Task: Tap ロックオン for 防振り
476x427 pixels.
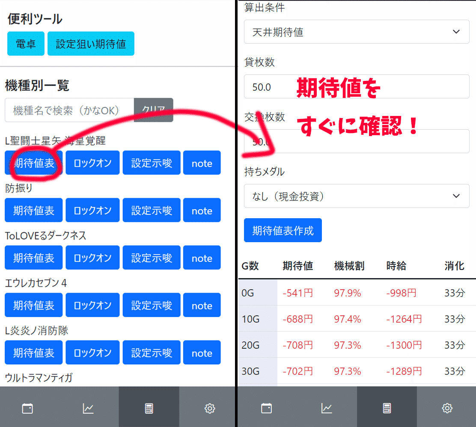Action: click(x=92, y=210)
